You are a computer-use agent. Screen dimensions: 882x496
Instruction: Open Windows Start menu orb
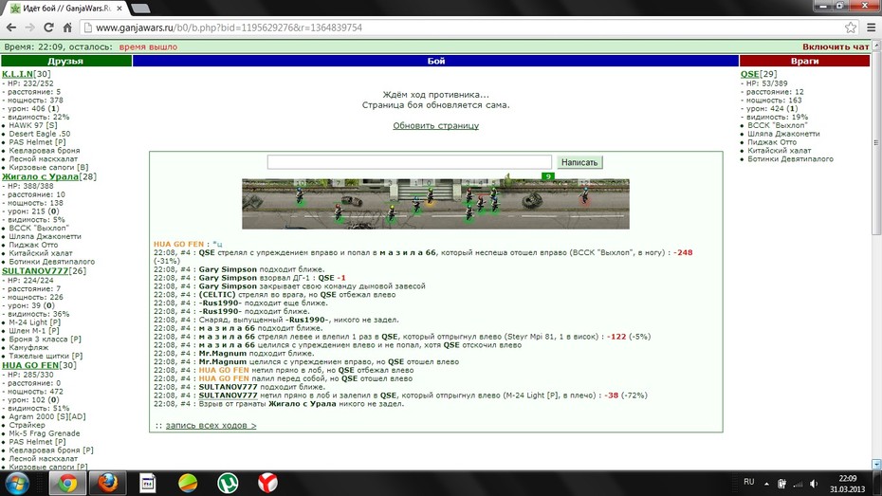tap(17, 483)
